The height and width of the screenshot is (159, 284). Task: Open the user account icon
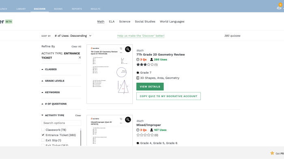(279, 8)
